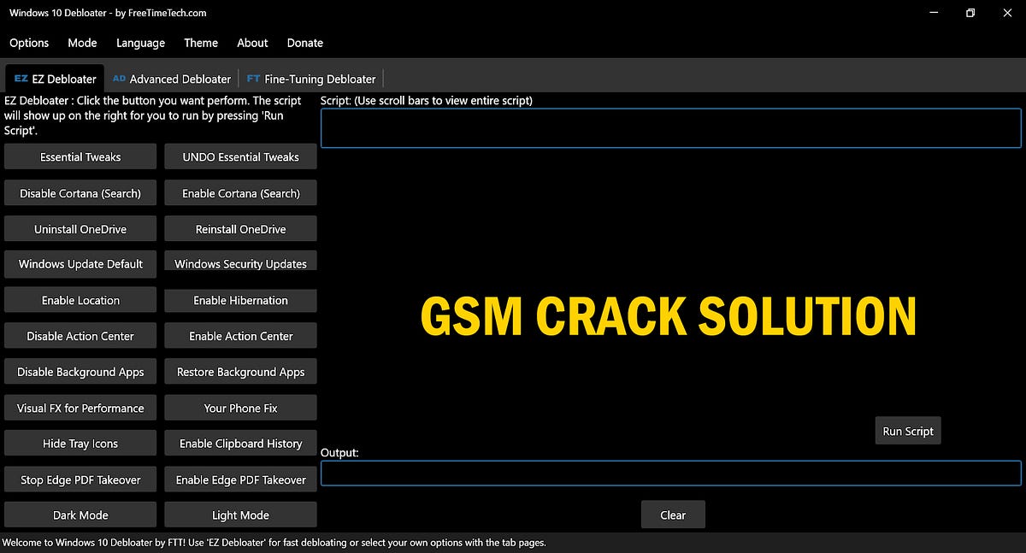Choose Windows Security Updates
This screenshot has height=553, width=1026.
241,261
